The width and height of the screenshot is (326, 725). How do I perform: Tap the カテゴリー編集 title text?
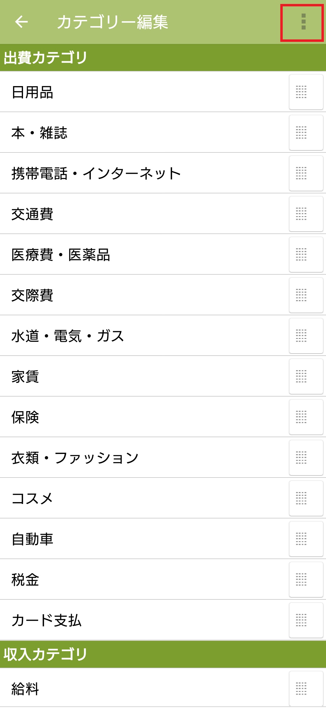point(113,22)
